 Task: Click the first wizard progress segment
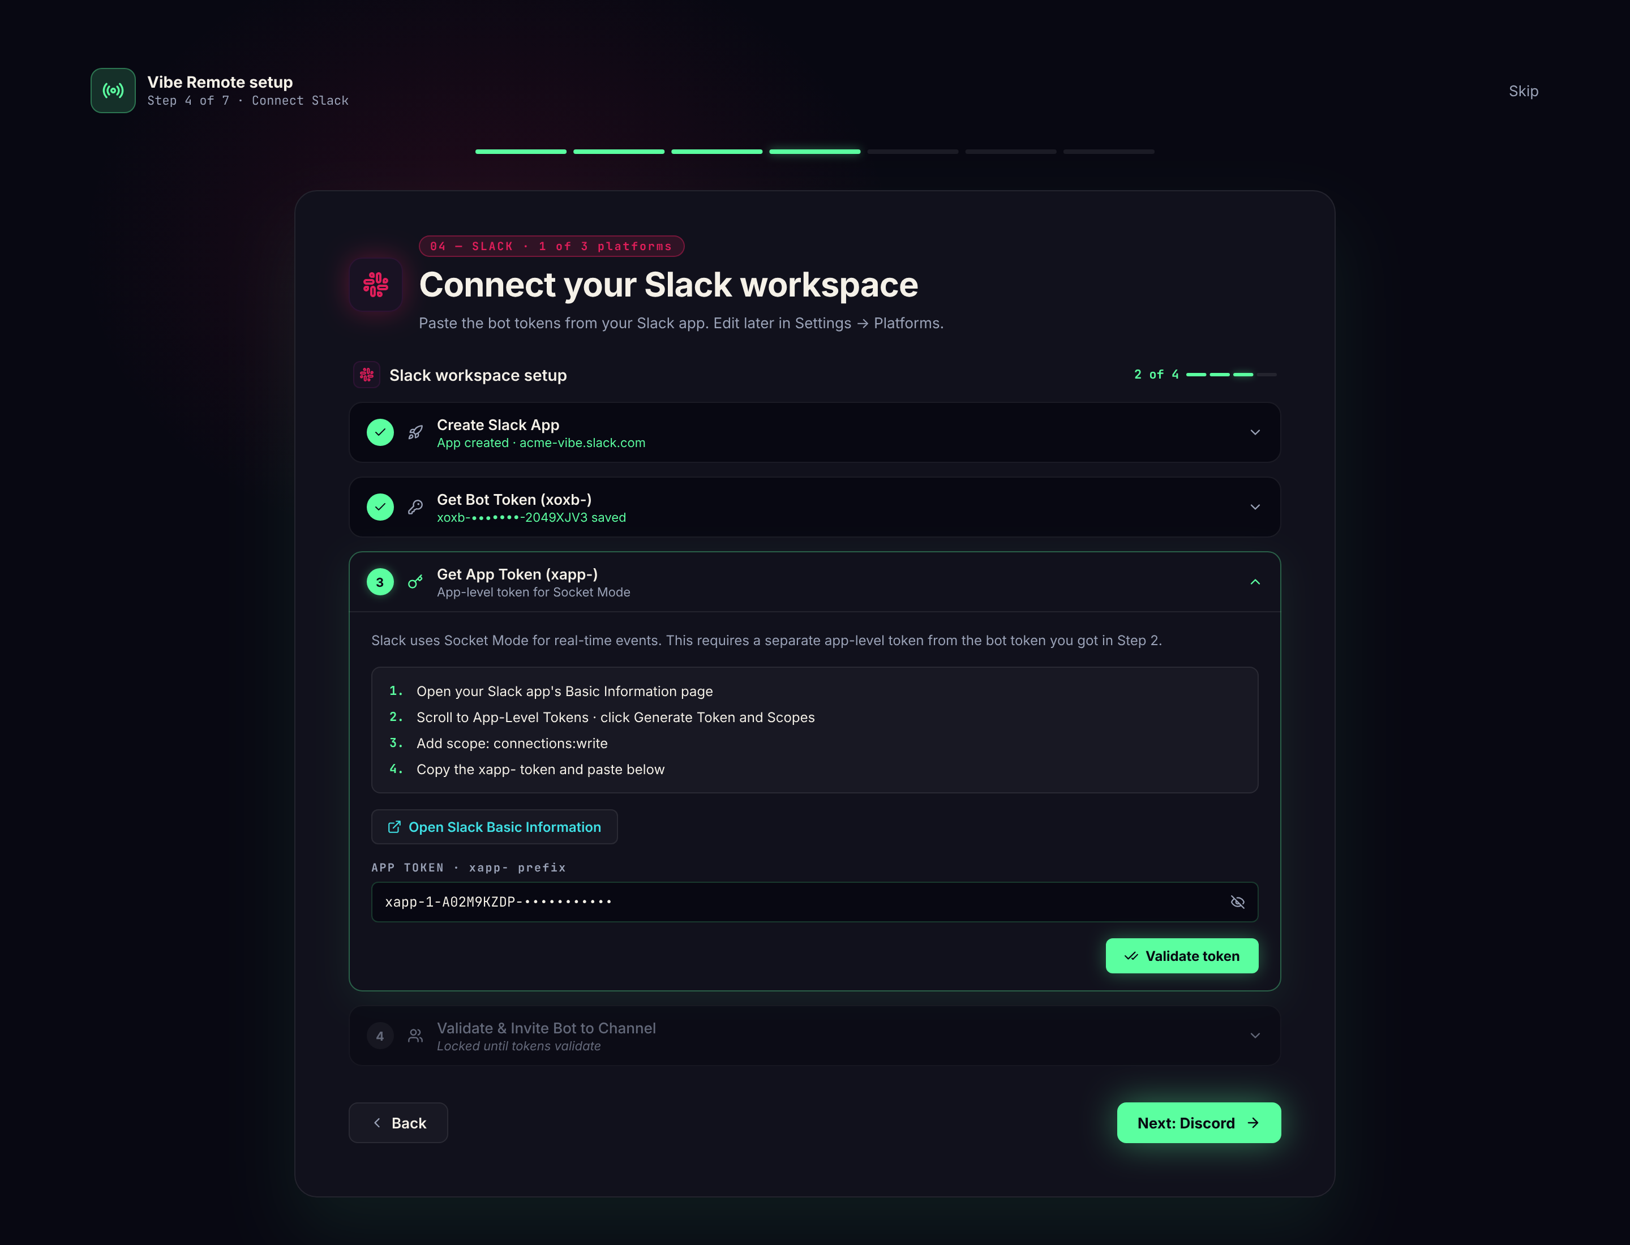521,151
